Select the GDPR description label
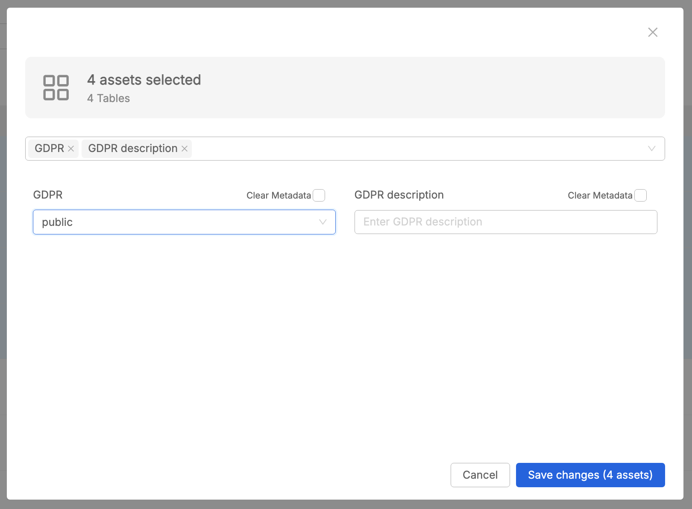 (x=399, y=195)
